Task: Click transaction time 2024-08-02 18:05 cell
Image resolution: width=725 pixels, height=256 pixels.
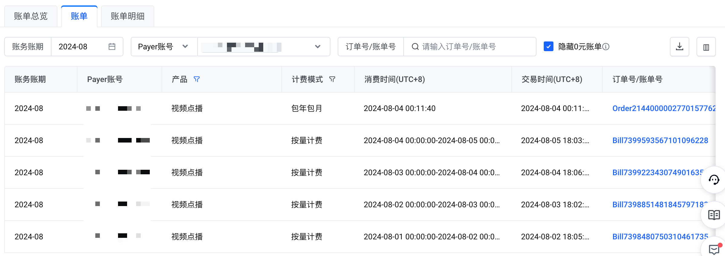Action: [555, 237]
